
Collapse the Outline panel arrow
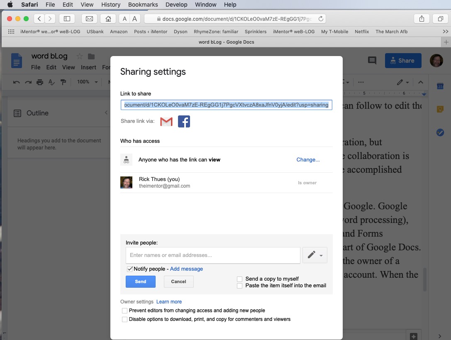(106, 113)
